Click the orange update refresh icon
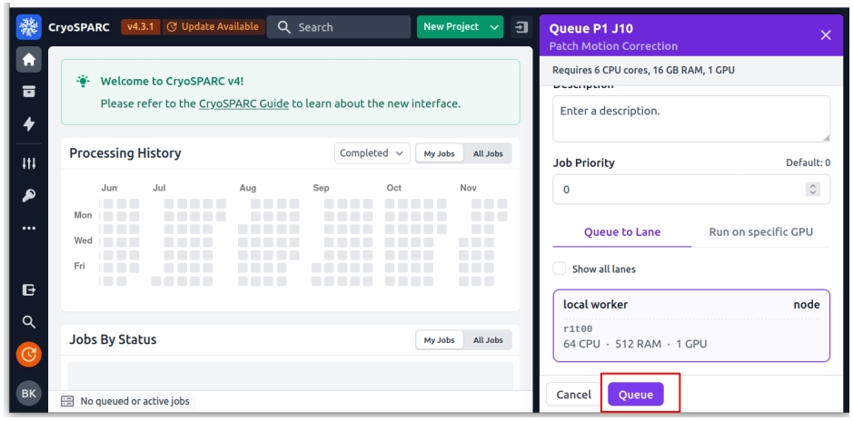Screen dimensions: 853x421 click(x=28, y=354)
